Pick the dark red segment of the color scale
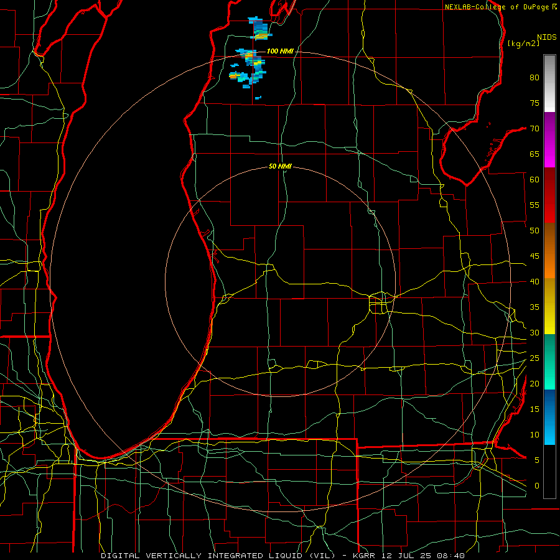The width and height of the screenshot is (560, 560). (549, 195)
